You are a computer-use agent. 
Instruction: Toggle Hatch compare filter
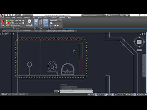point(40,22)
